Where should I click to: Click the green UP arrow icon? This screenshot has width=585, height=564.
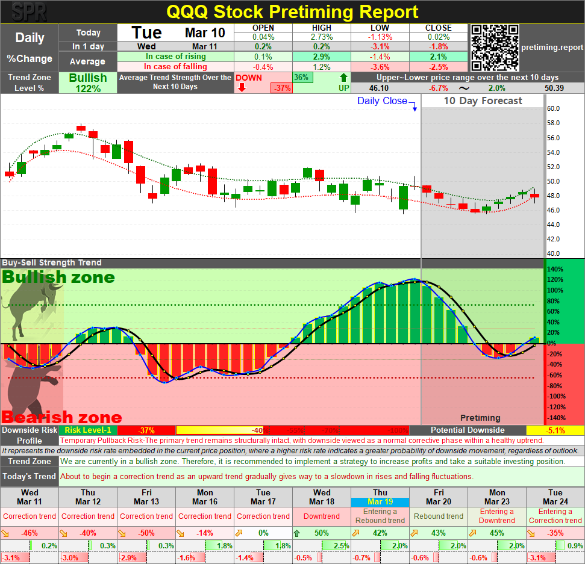point(343,78)
